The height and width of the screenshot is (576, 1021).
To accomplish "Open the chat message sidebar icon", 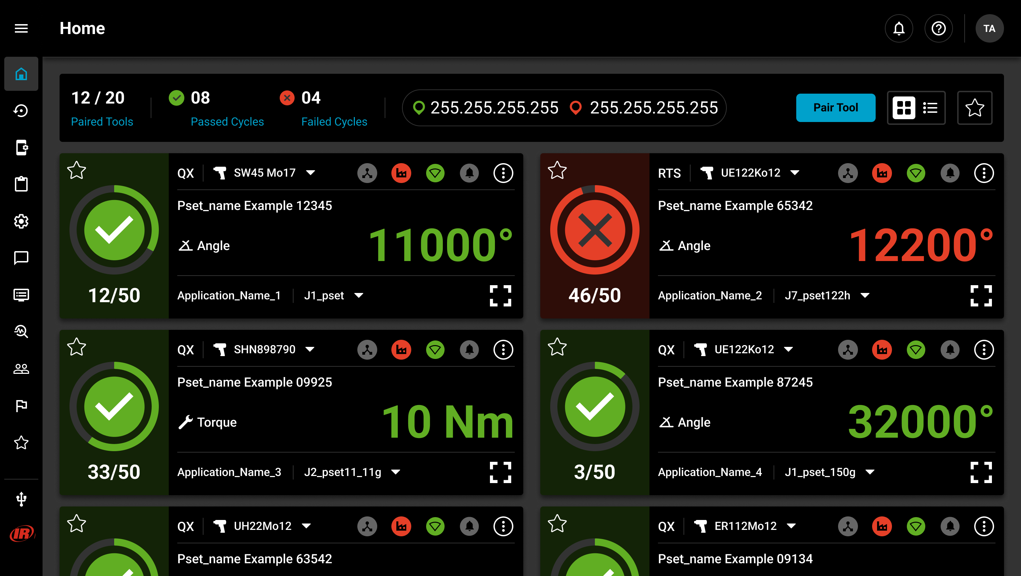I will pos(21,258).
